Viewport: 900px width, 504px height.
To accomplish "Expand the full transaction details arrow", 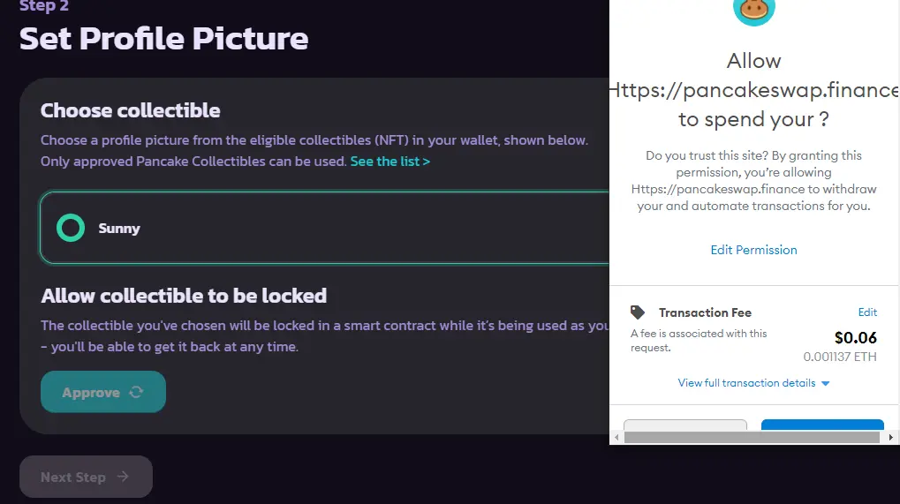I will coord(826,384).
